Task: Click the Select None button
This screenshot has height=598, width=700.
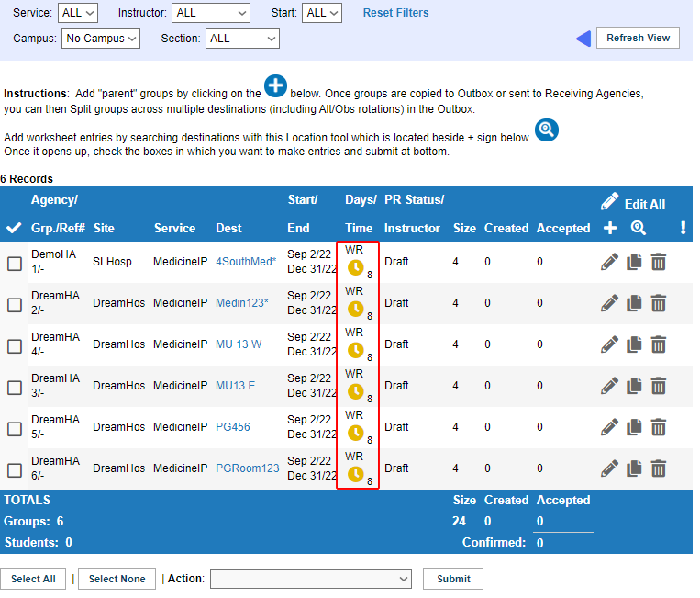Action: (x=117, y=579)
